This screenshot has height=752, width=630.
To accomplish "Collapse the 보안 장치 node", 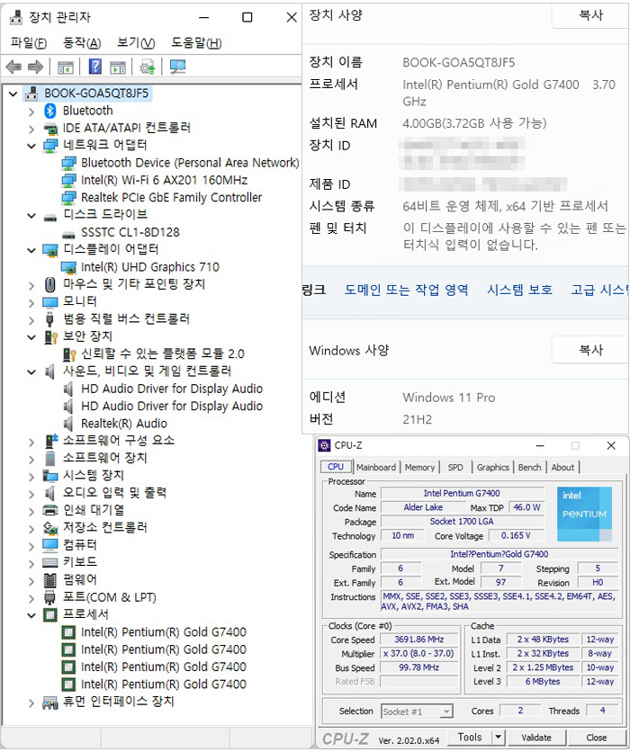I will tap(31, 337).
